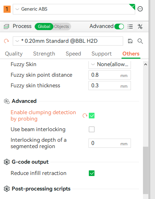The width and height of the screenshot is (155, 199).
Task: Click the compare presets icon
Action: (x=140, y=27)
